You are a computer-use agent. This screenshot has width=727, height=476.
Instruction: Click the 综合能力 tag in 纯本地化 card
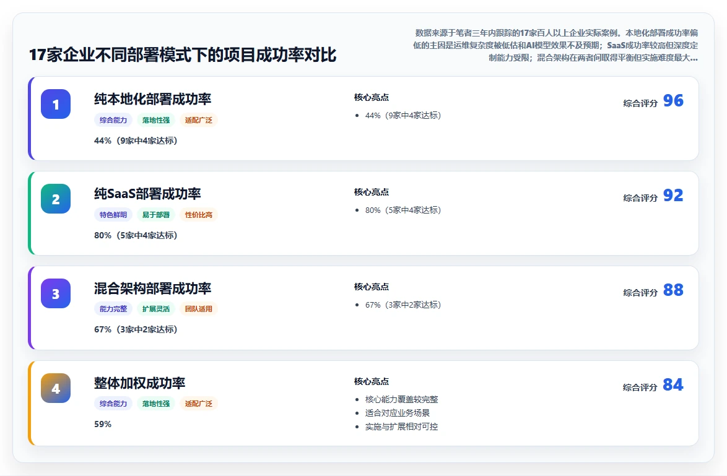113,120
